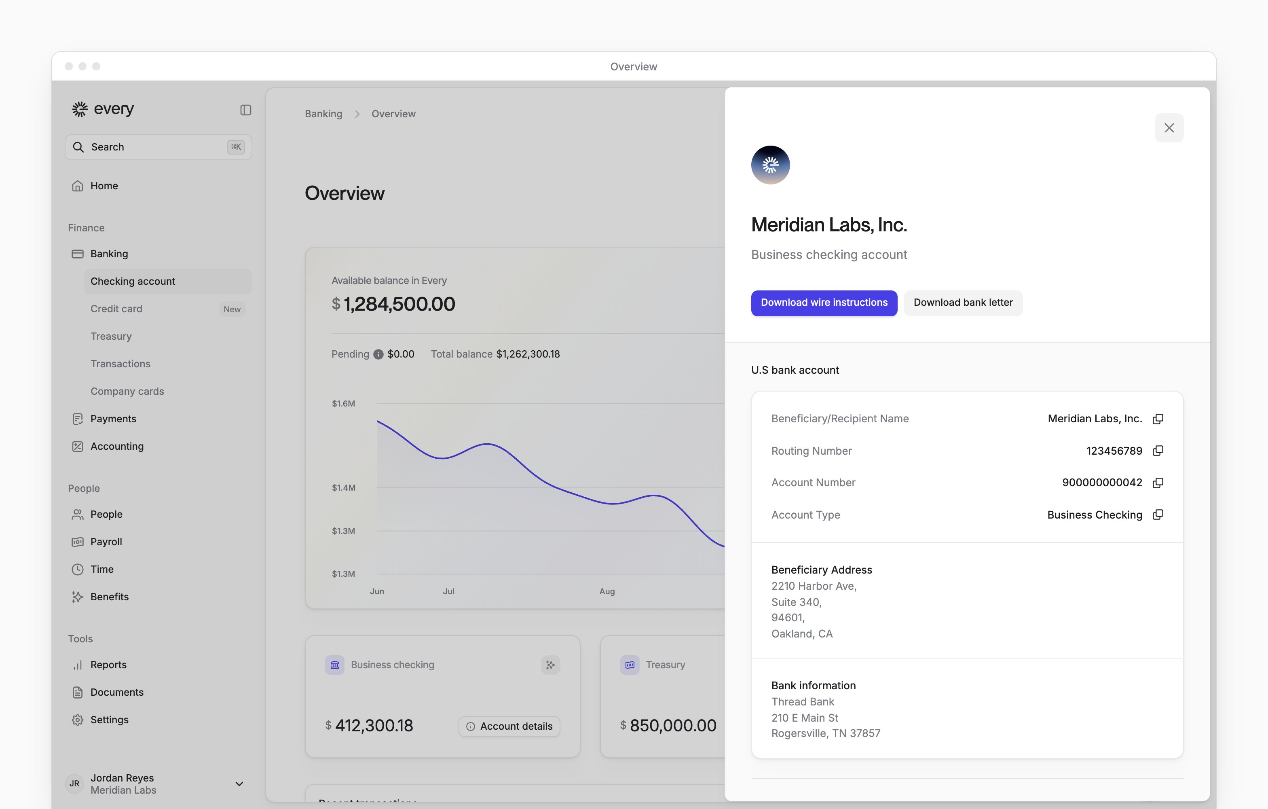Click the Pending info icon

pos(378,354)
